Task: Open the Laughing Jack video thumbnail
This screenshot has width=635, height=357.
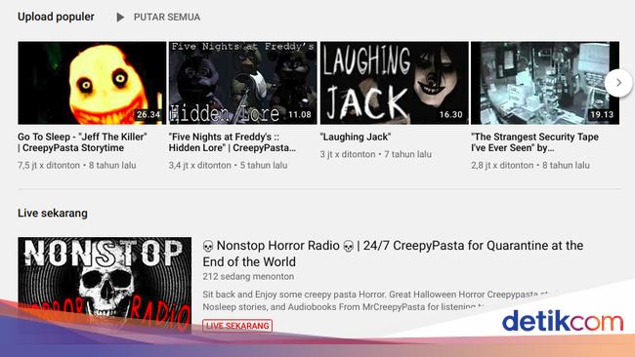Action: click(x=394, y=83)
